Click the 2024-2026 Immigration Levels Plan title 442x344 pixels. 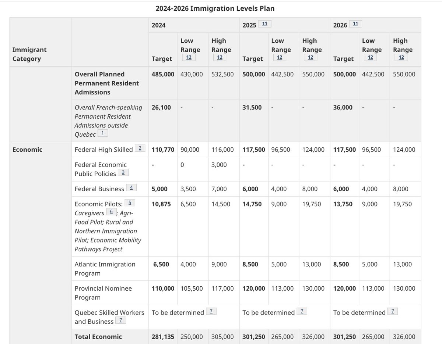[216, 8]
